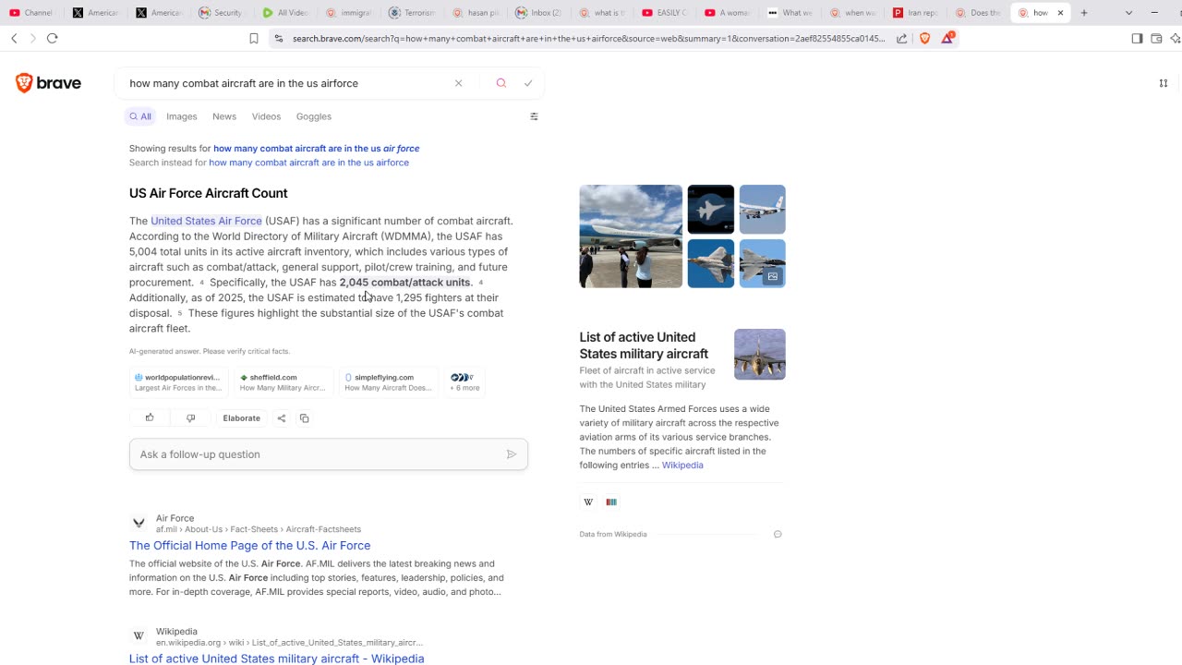Open a new browser tab
The image size is (1182, 665).
[x=1084, y=13]
